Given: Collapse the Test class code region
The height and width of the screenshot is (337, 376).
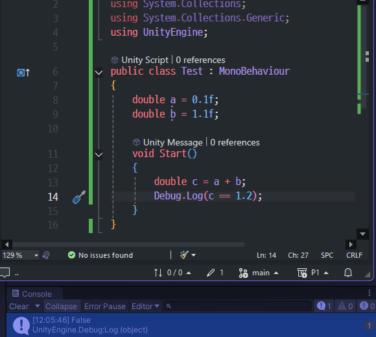Looking at the screenshot, I should [x=99, y=72].
